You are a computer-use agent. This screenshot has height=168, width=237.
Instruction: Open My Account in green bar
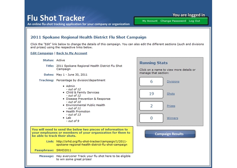pyautogui.click(x=150, y=21)
